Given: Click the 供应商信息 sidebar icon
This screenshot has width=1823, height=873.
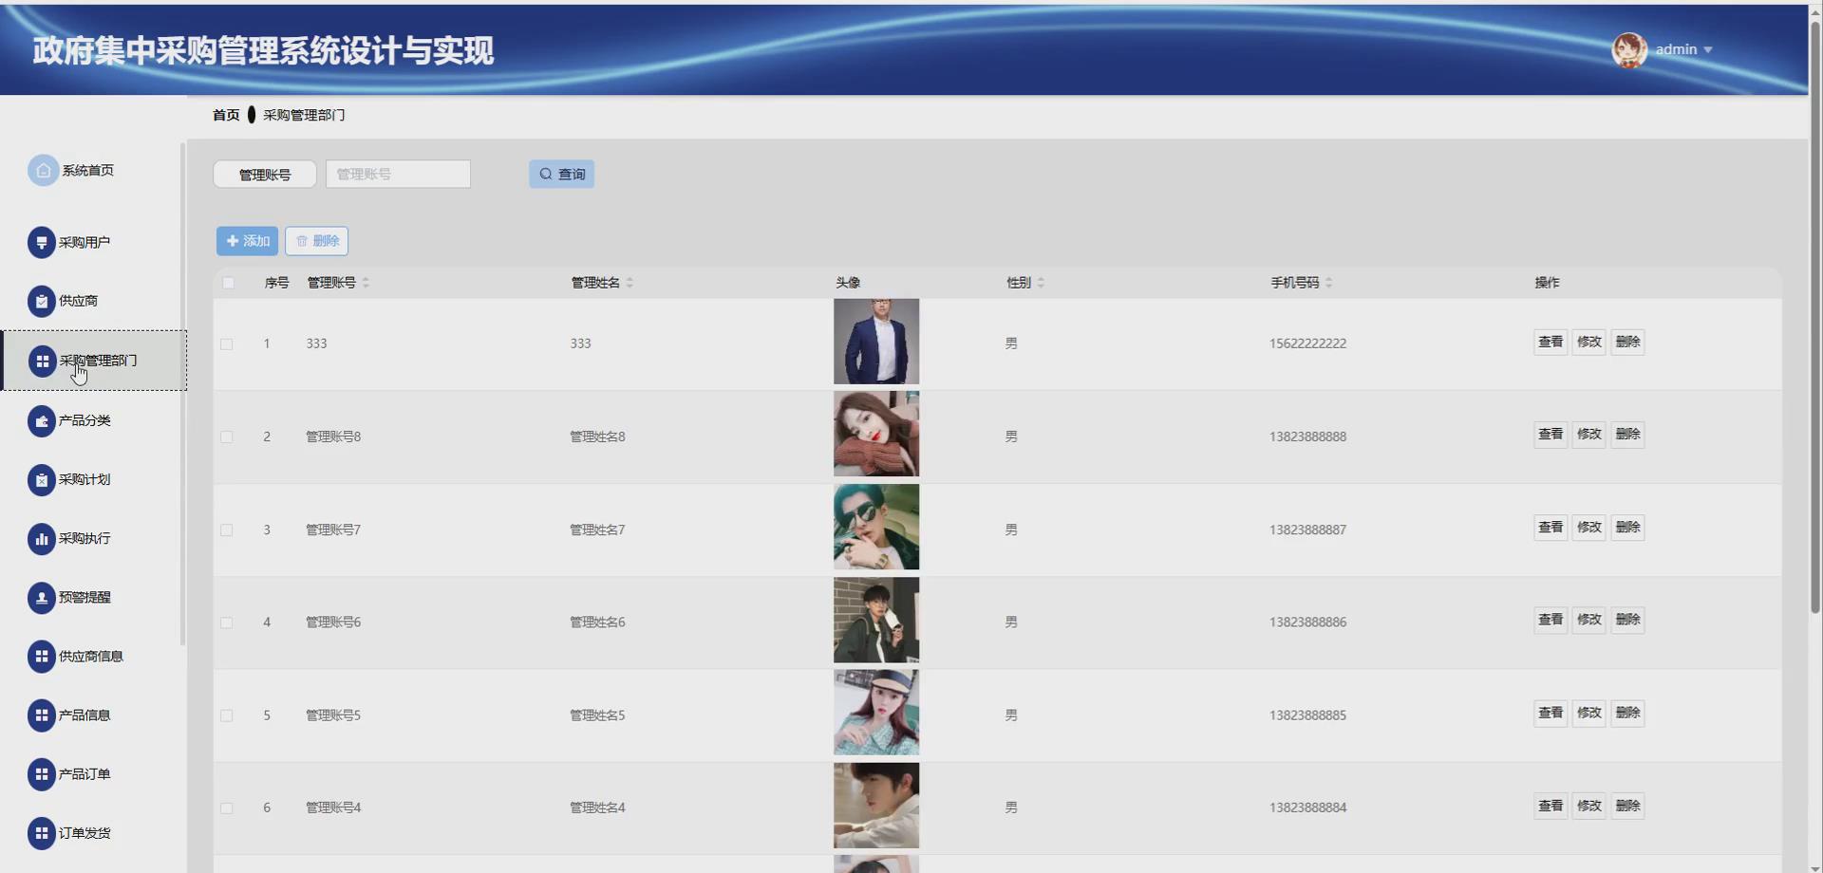Looking at the screenshot, I should pos(41,656).
